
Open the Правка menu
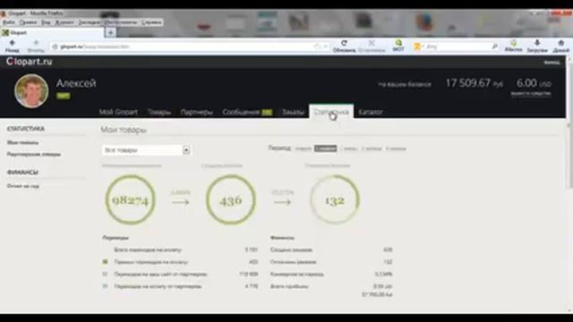[28, 22]
